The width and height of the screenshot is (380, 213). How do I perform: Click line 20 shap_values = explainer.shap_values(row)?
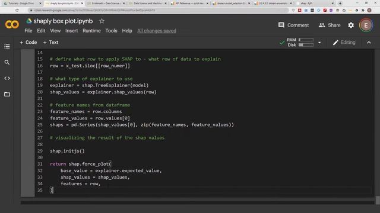(103, 92)
